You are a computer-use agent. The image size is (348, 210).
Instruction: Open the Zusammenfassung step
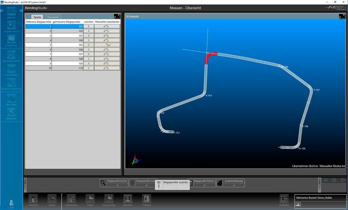[231, 183]
